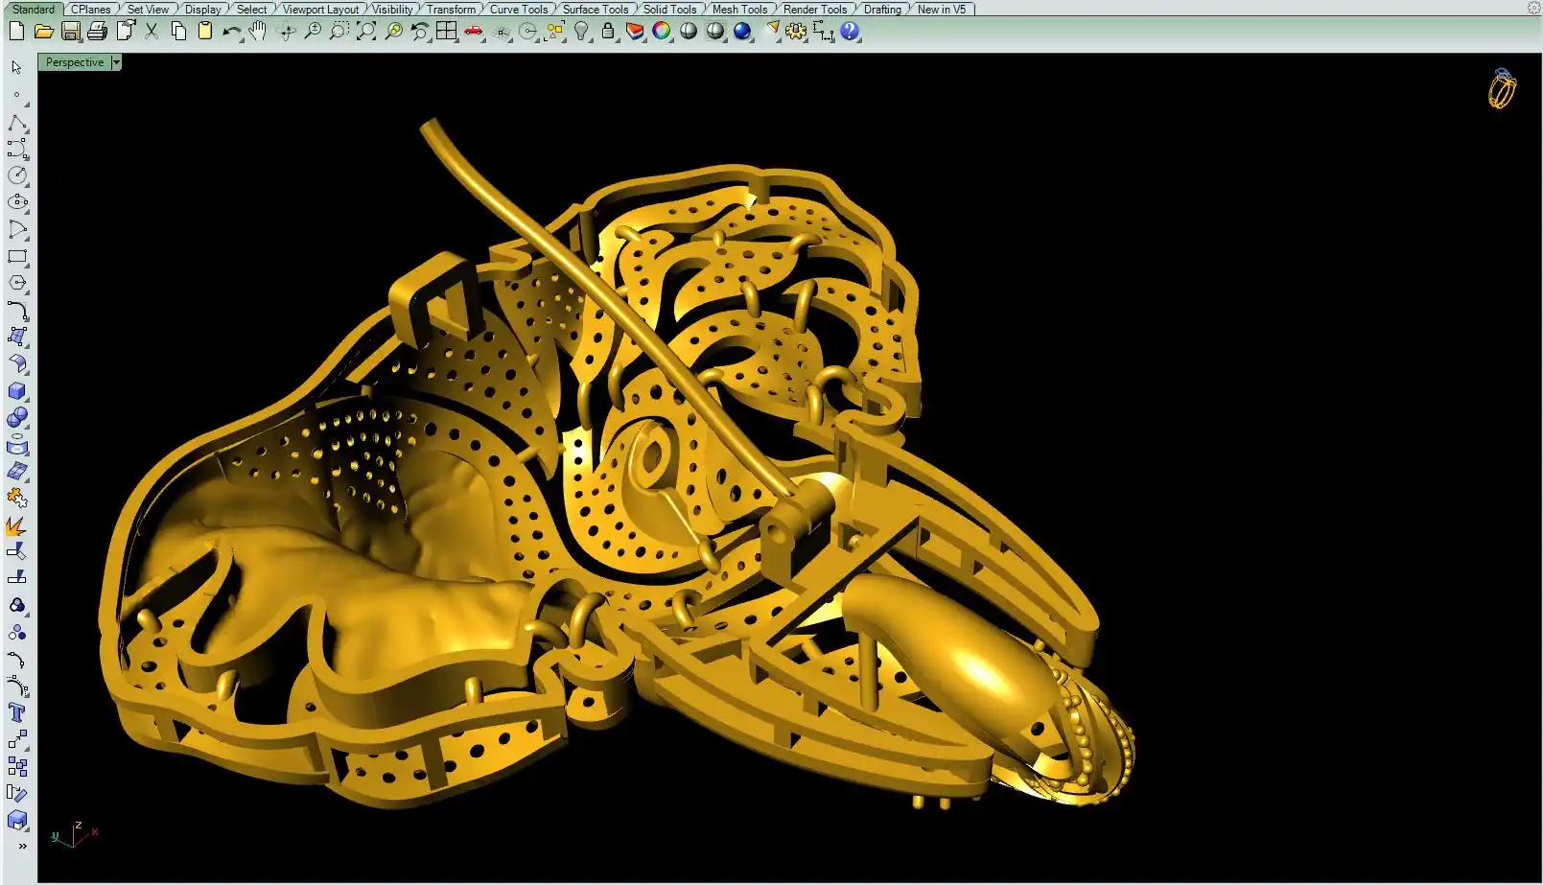
Task: Switch to the Surface Tools tab
Action: 595,9
